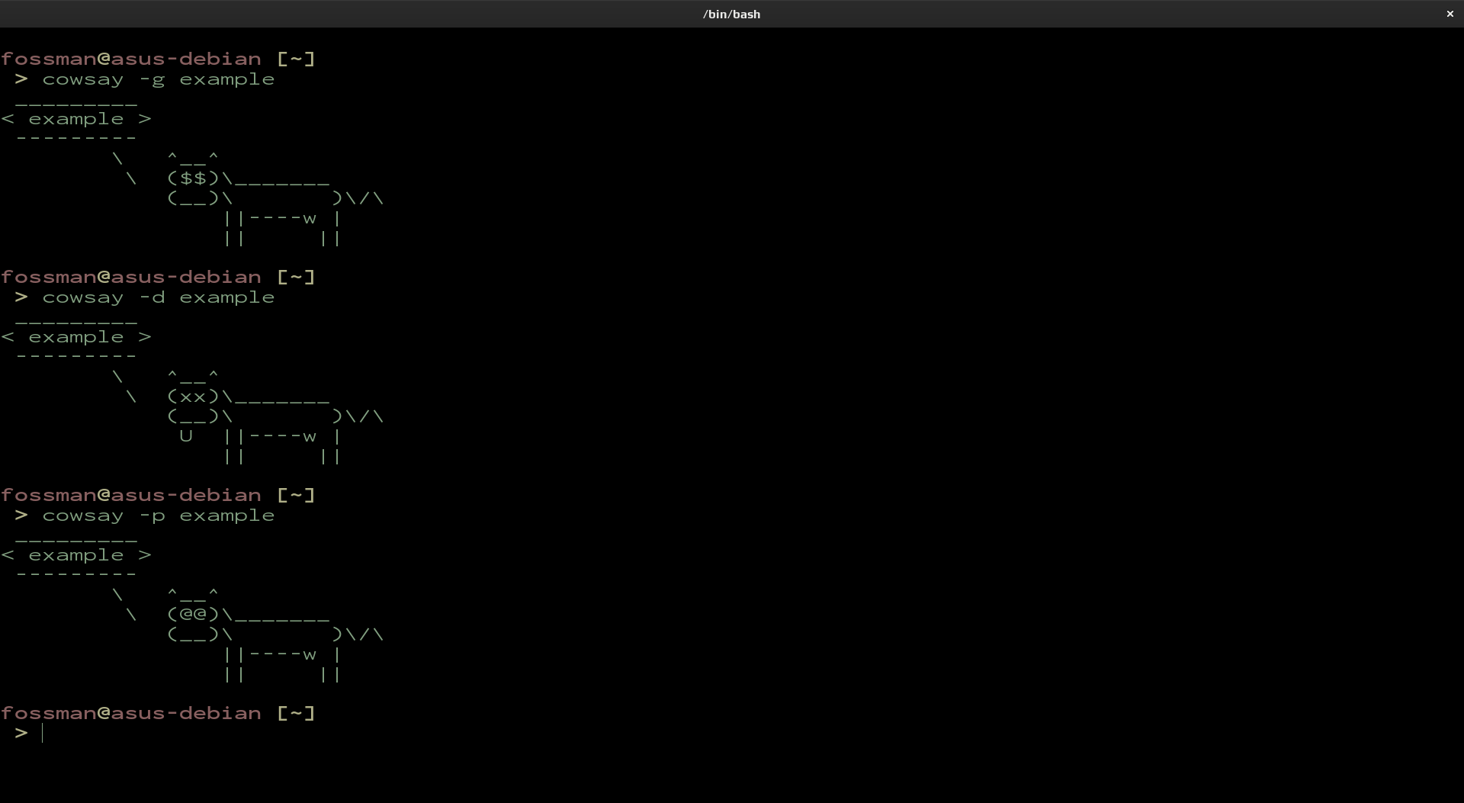Click the -d flag in the second command
1464x803 pixels.
pyautogui.click(x=152, y=297)
